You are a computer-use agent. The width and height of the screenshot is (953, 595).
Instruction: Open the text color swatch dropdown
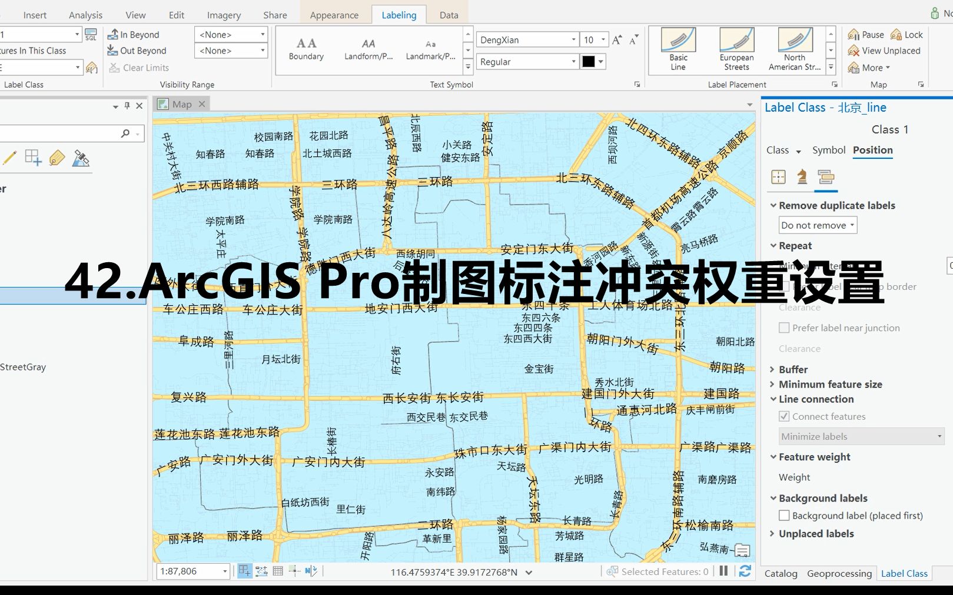(x=599, y=62)
